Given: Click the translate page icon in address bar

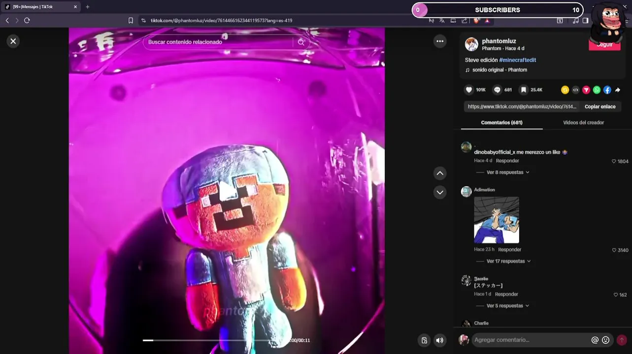Looking at the screenshot, I should click(x=442, y=21).
